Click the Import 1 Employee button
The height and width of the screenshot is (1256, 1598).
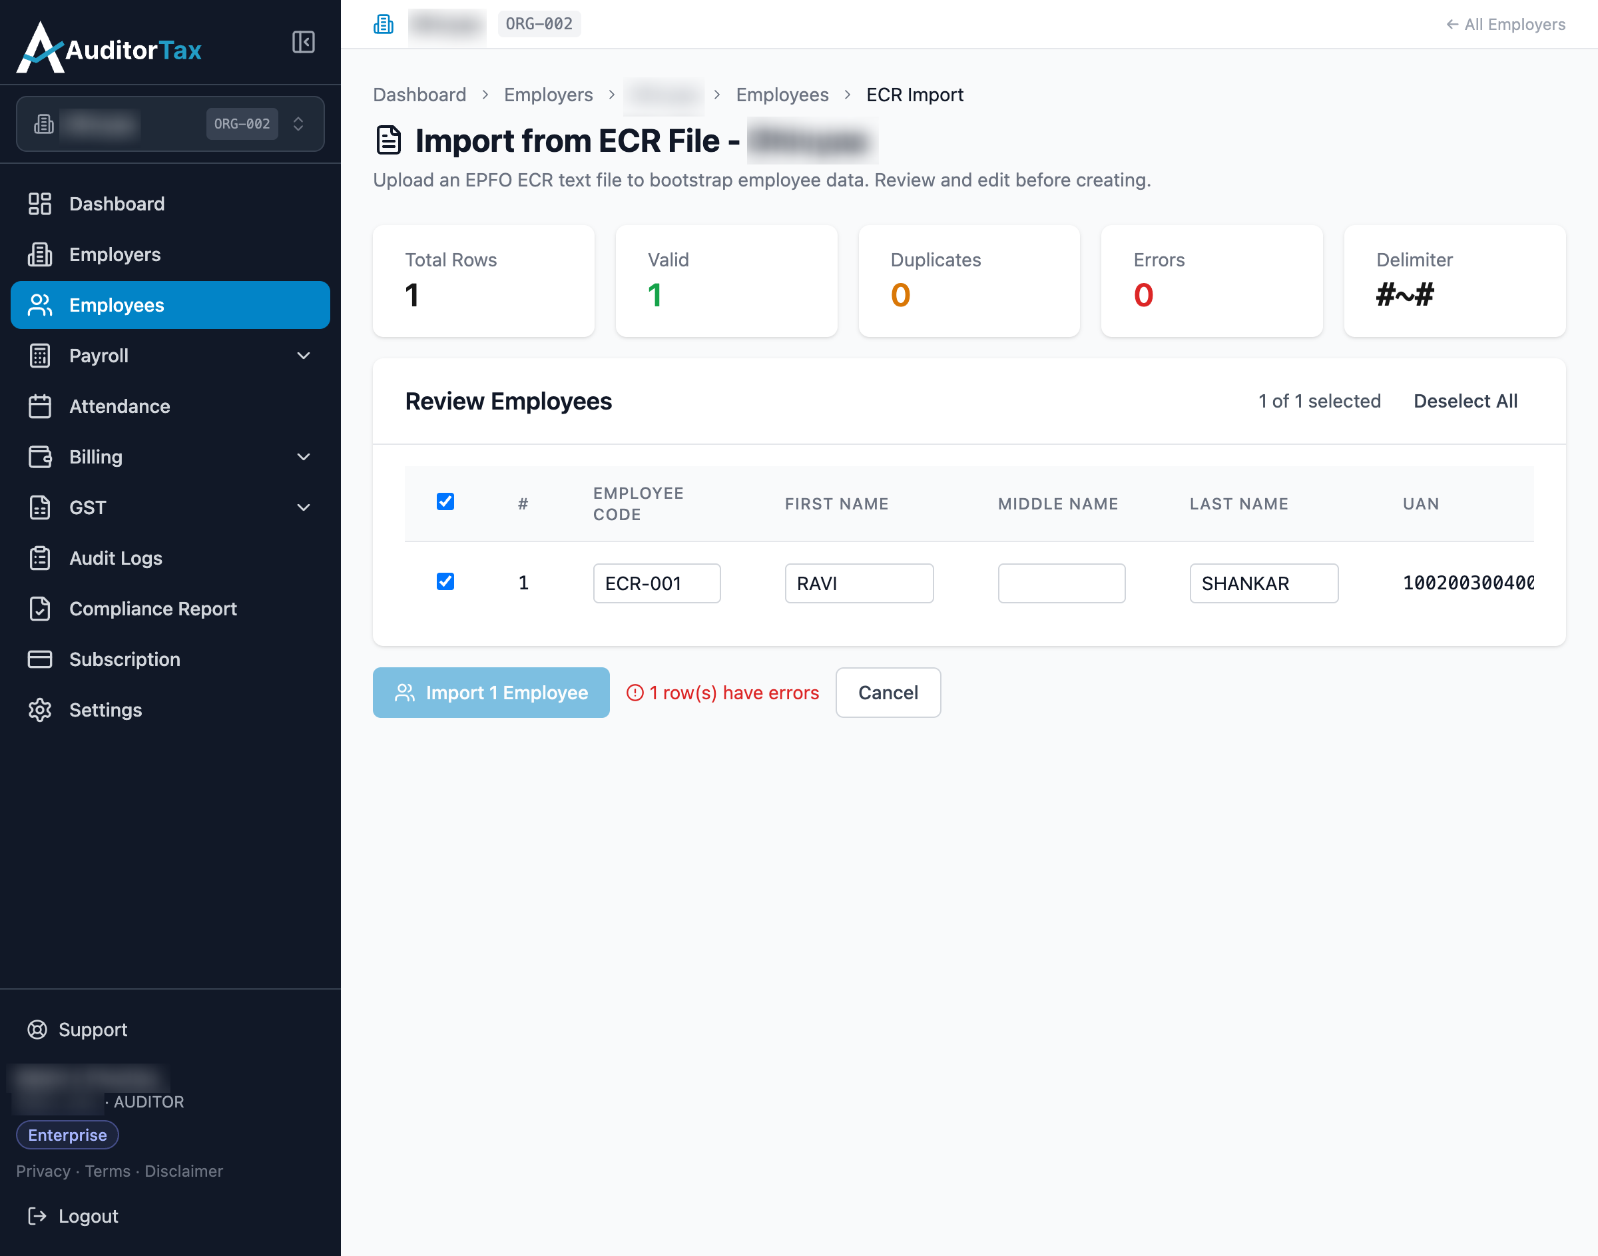click(491, 693)
